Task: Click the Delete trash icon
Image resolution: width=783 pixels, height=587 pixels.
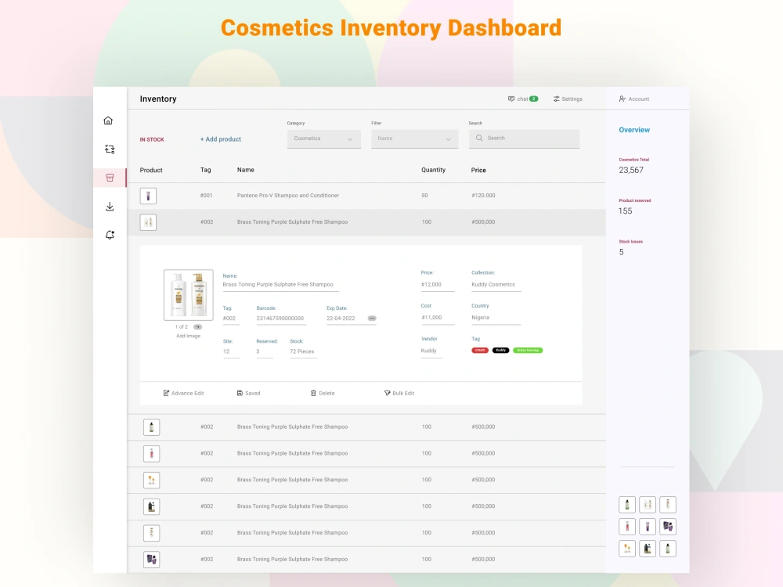Action: pyautogui.click(x=313, y=393)
